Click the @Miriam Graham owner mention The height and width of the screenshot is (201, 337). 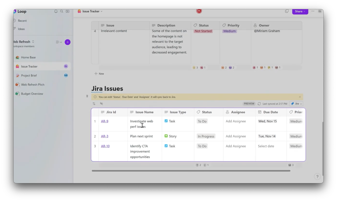pos(267,31)
